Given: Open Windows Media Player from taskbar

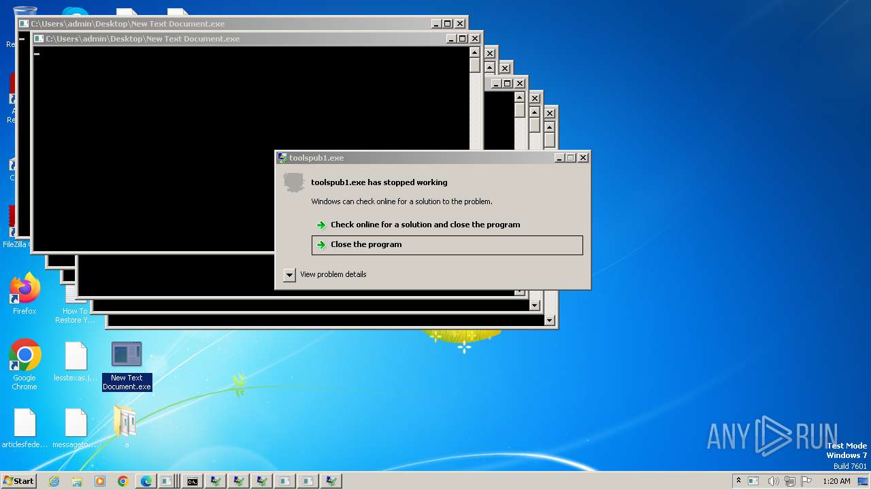Looking at the screenshot, I should [x=100, y=481].
